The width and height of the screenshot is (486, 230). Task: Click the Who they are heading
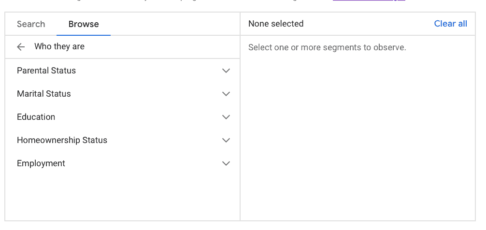59,47
